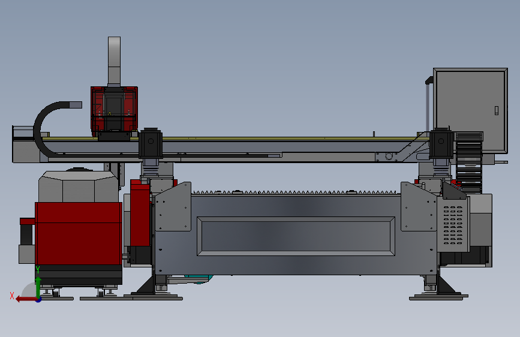Select the right black gantry bearing block
Image resolution: width=520 pixels, height=337 pixels.
click(x=441, y=143)
